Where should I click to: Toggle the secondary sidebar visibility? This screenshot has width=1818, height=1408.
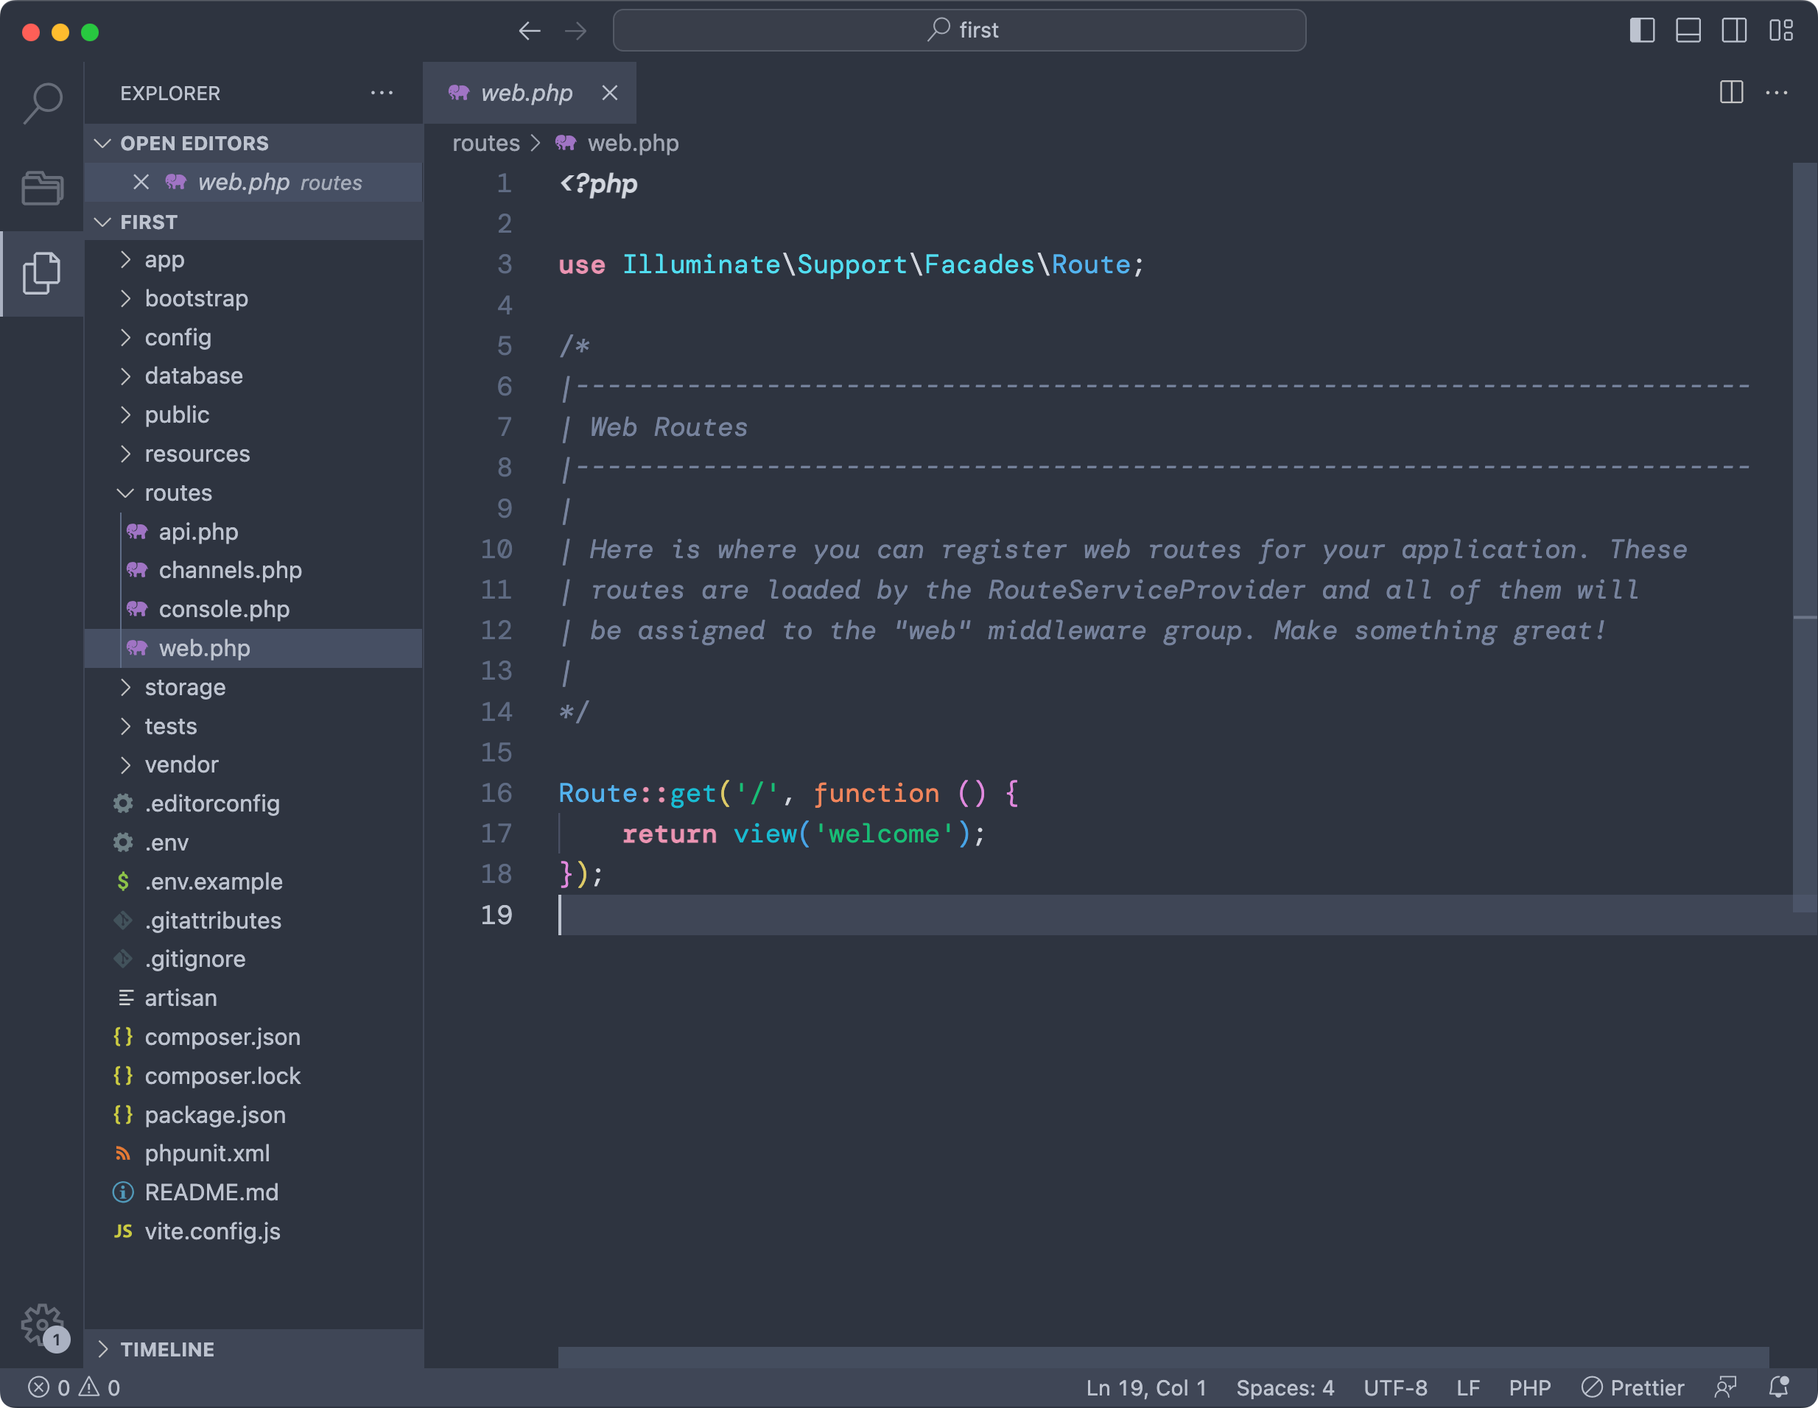coord(1734,31)
